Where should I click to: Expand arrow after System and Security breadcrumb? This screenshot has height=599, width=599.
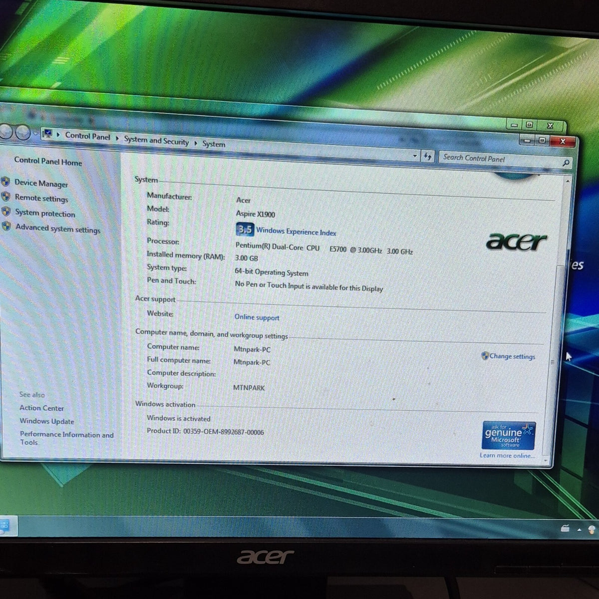tap(196, 143)
